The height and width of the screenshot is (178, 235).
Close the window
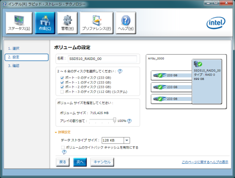pos(226,3)
